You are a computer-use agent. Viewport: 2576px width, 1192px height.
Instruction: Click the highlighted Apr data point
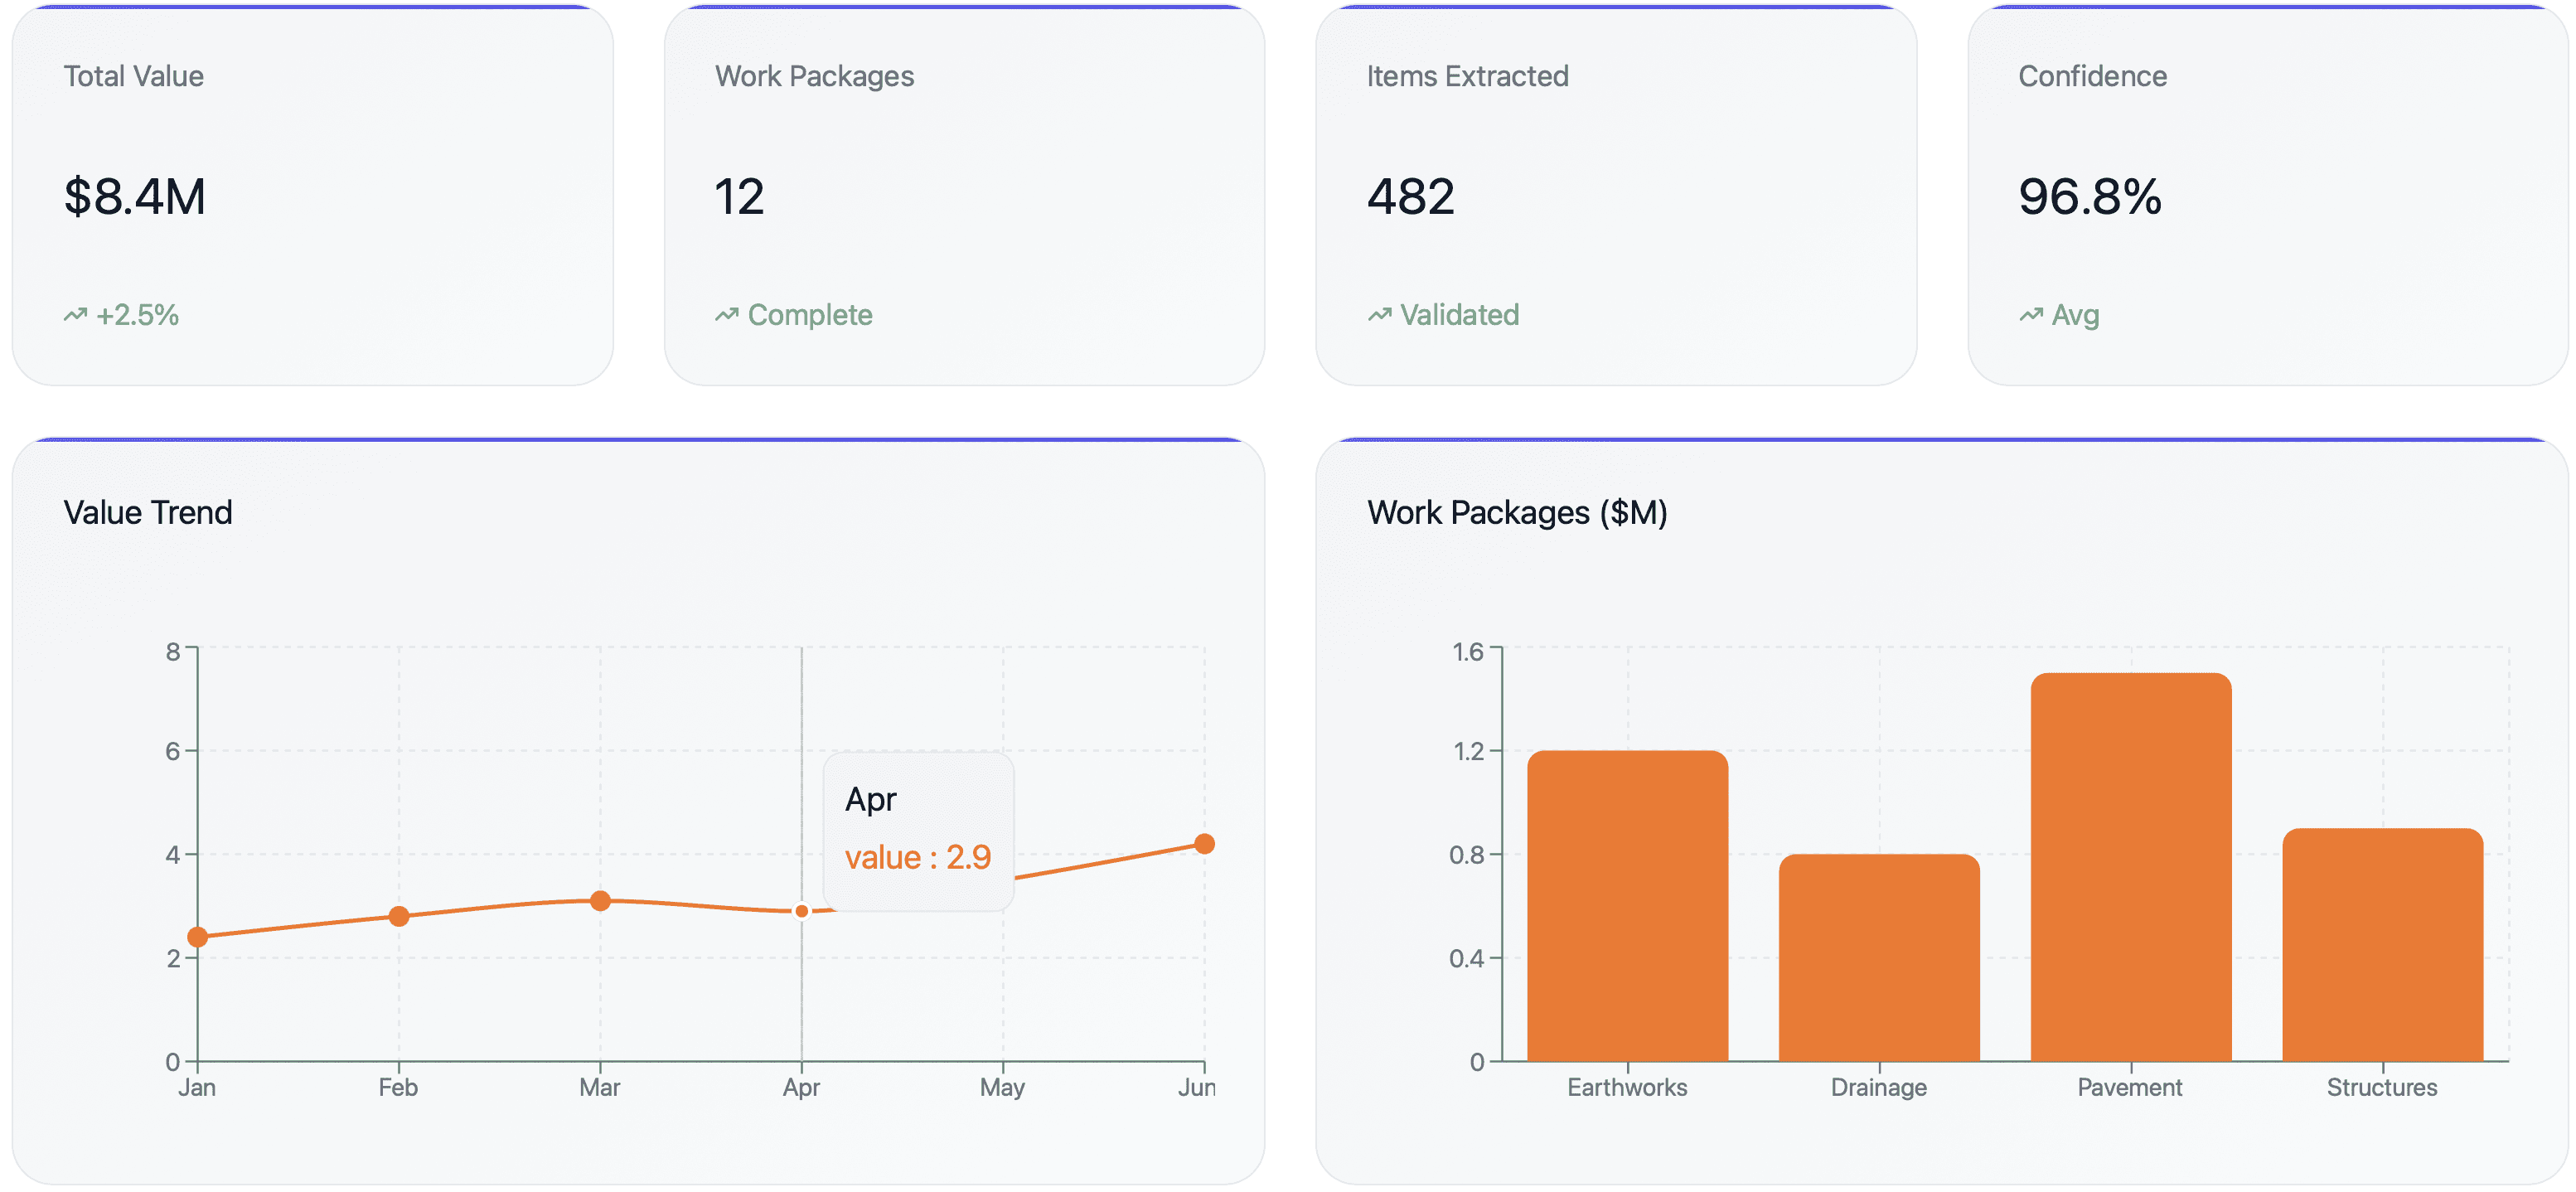(x=801, y=911)
